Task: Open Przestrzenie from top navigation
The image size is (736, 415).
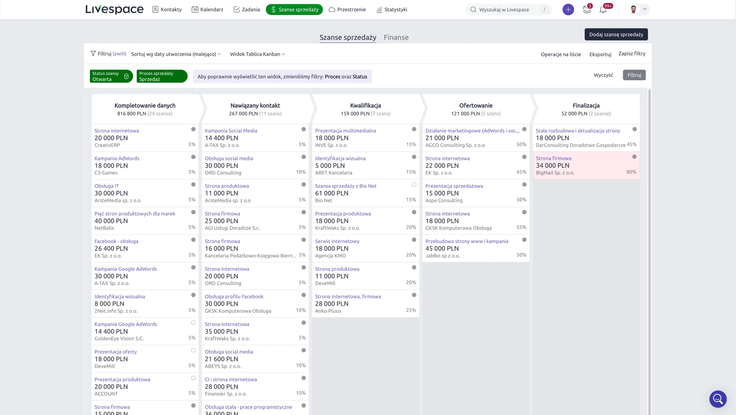Action: 347,9
